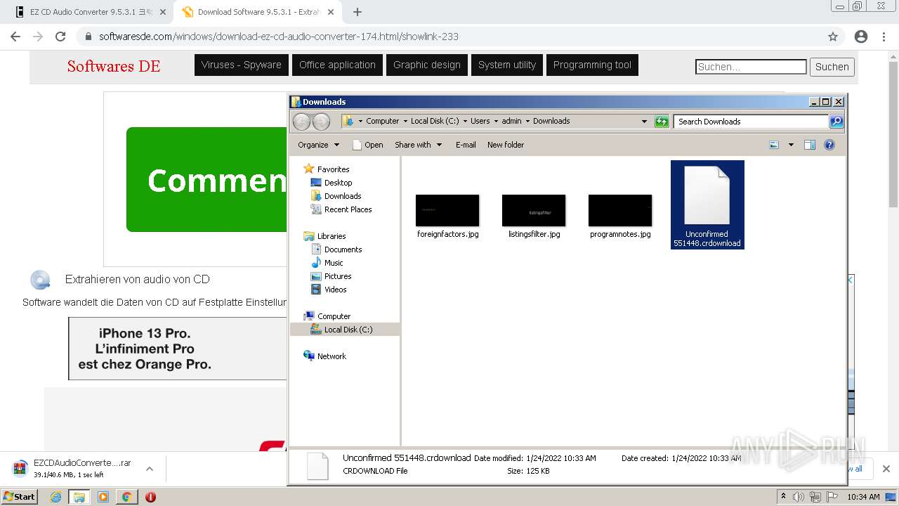Click the Search Downloads magnifier icon
Screen dimensions: 899x506
tap(836, 122)
